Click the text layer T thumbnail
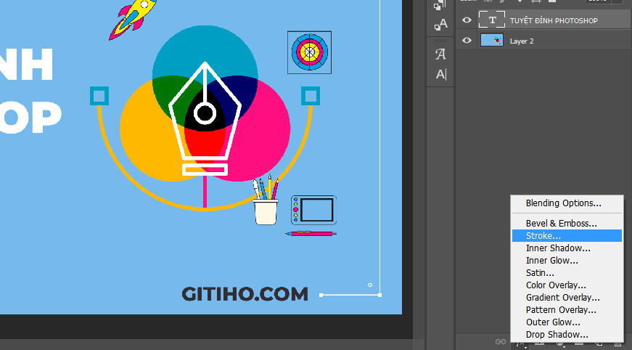This screenshot has width=632, height=350. coord(492,20)
